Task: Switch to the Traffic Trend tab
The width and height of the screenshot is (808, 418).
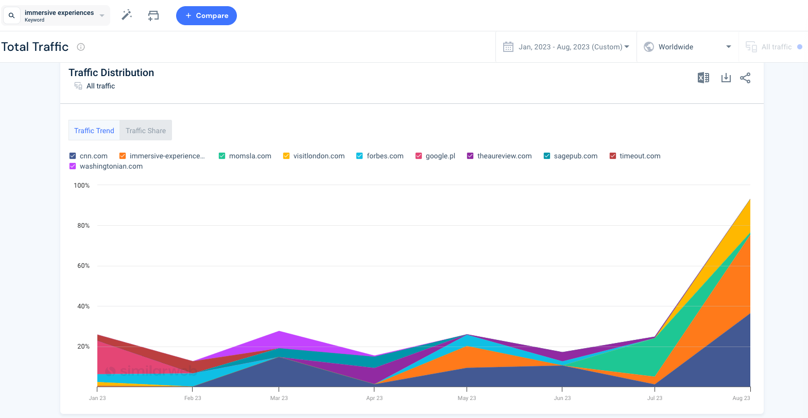Action: point(94,131)
